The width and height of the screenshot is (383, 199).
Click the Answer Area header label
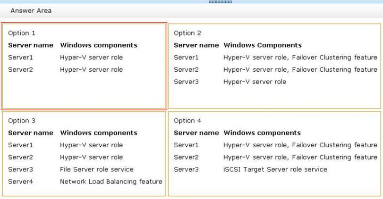pyautogui.click(x=31, y=10)
